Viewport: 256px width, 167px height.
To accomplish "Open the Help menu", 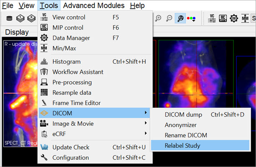I will 137,5.
